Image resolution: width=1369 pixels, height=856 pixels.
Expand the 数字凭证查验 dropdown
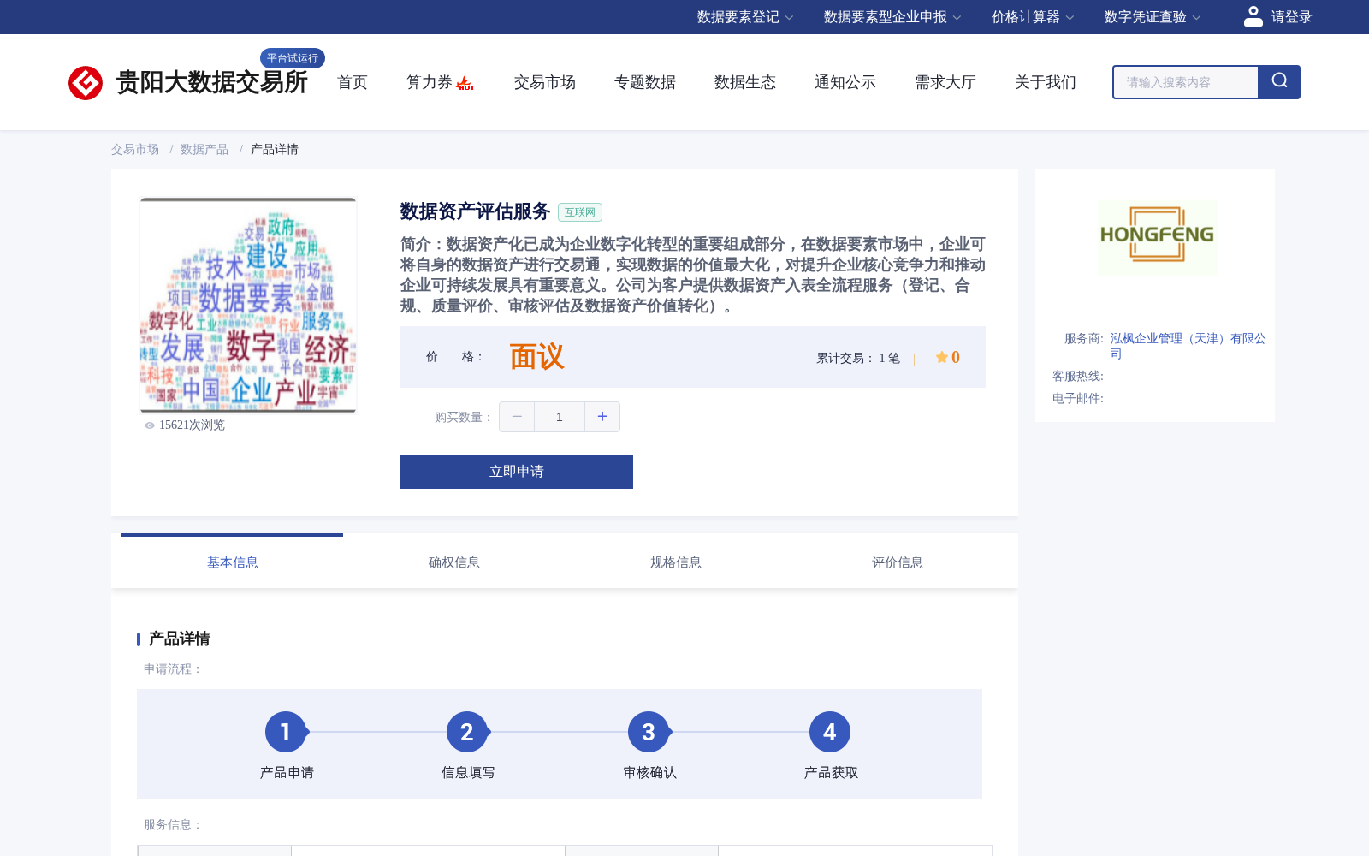tap(1153, 17)
